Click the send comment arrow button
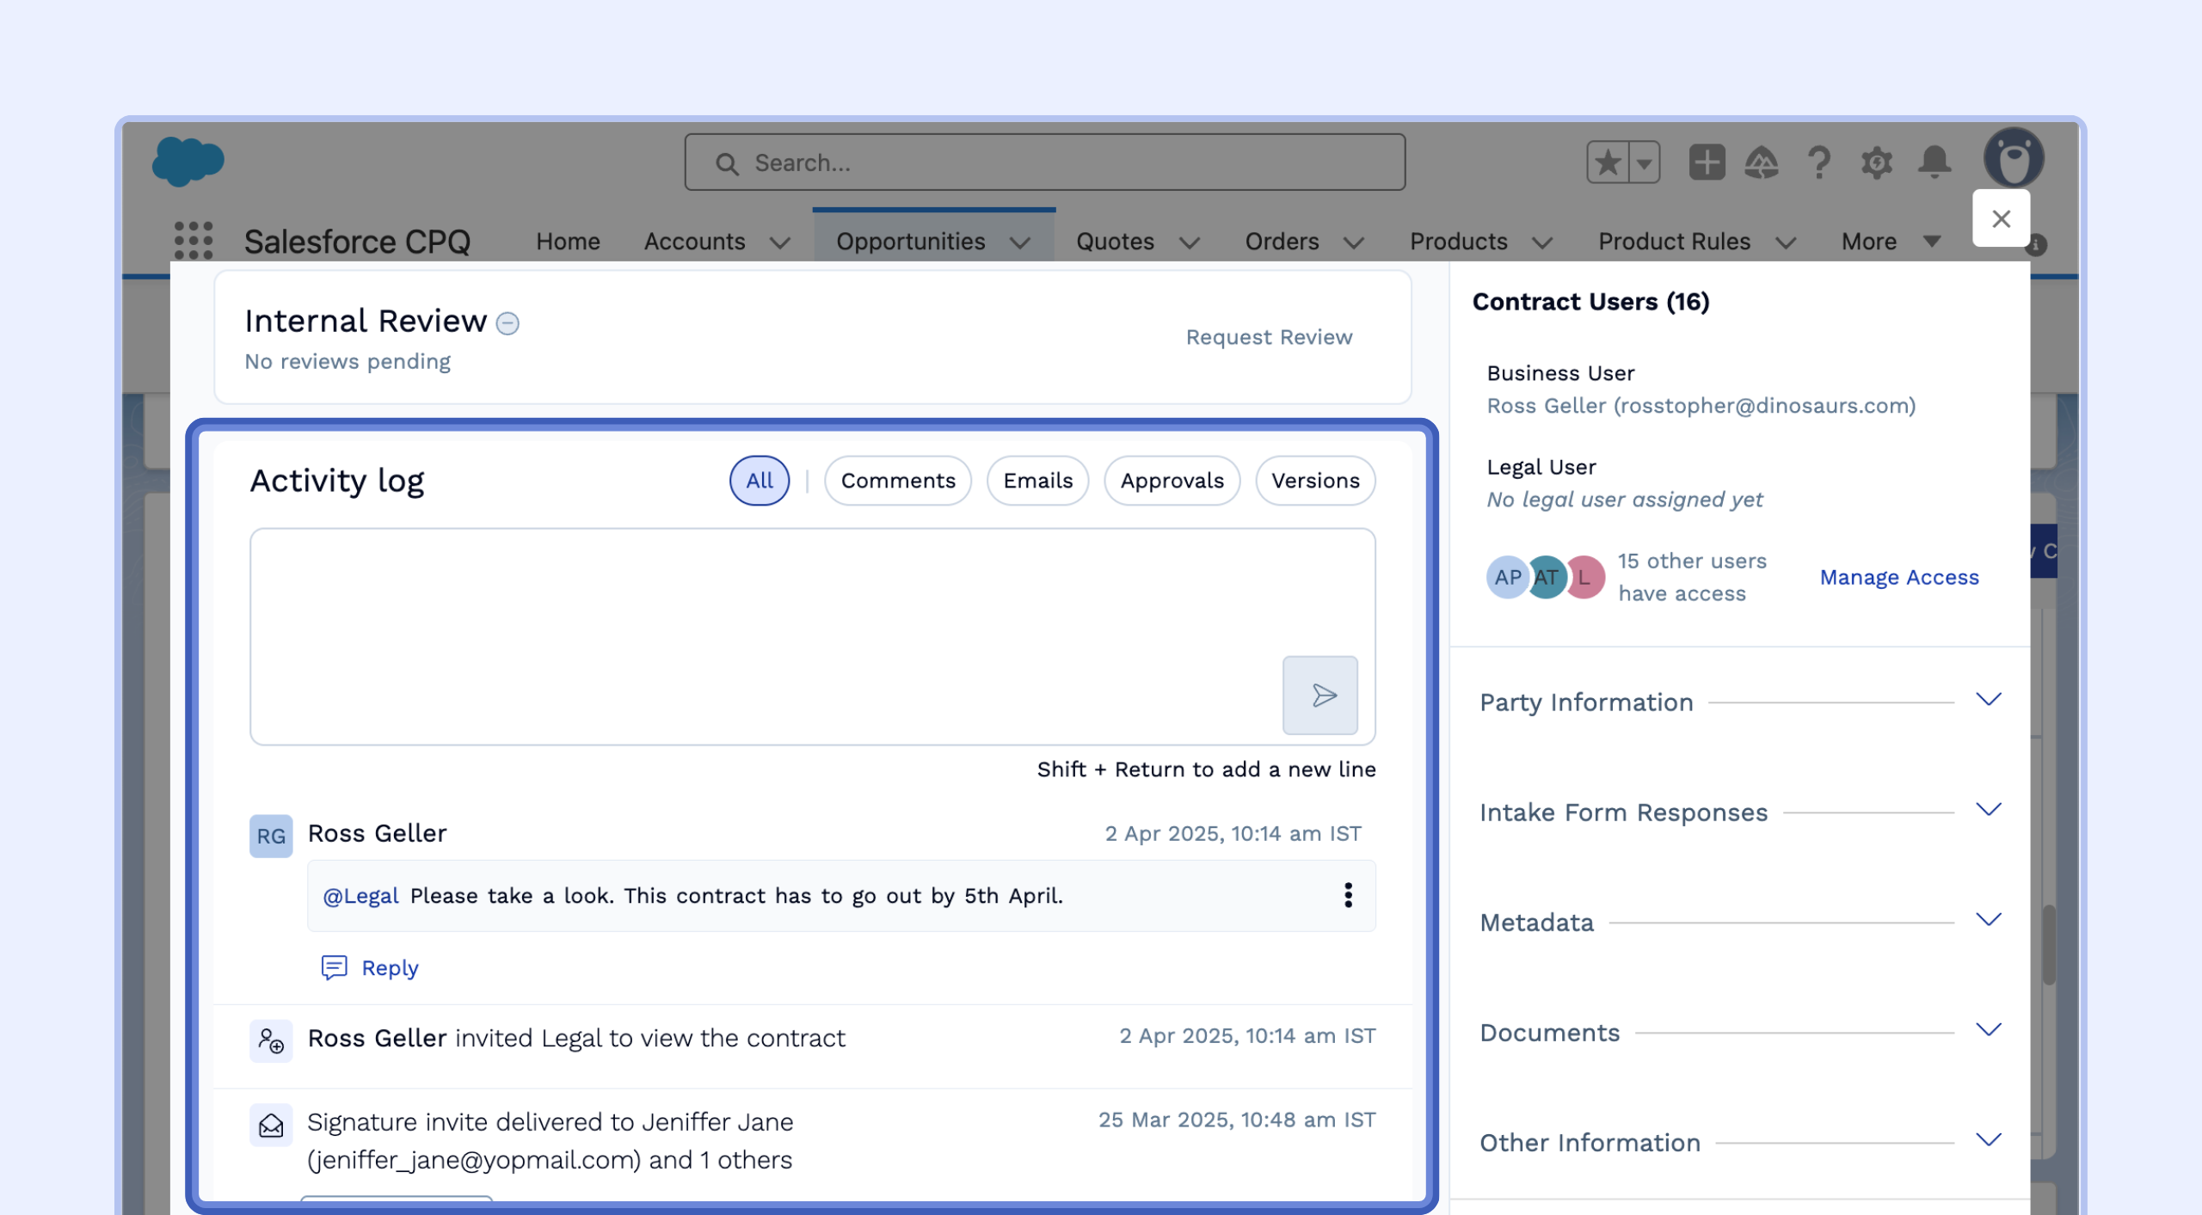The image size is (2202, 1215). [1319, 695]
